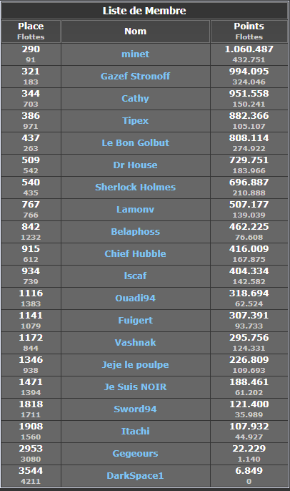
Task: Click the Dr House name link
Action: click(135, 165)
